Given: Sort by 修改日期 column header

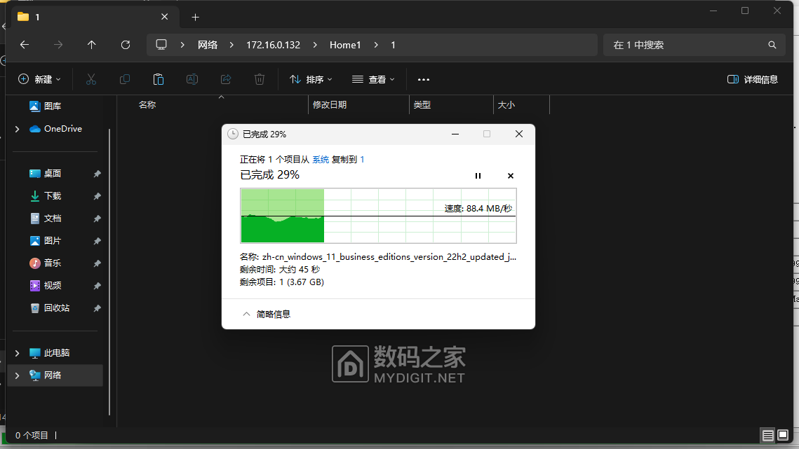Looking at the screenshot, I should point(329,104).
